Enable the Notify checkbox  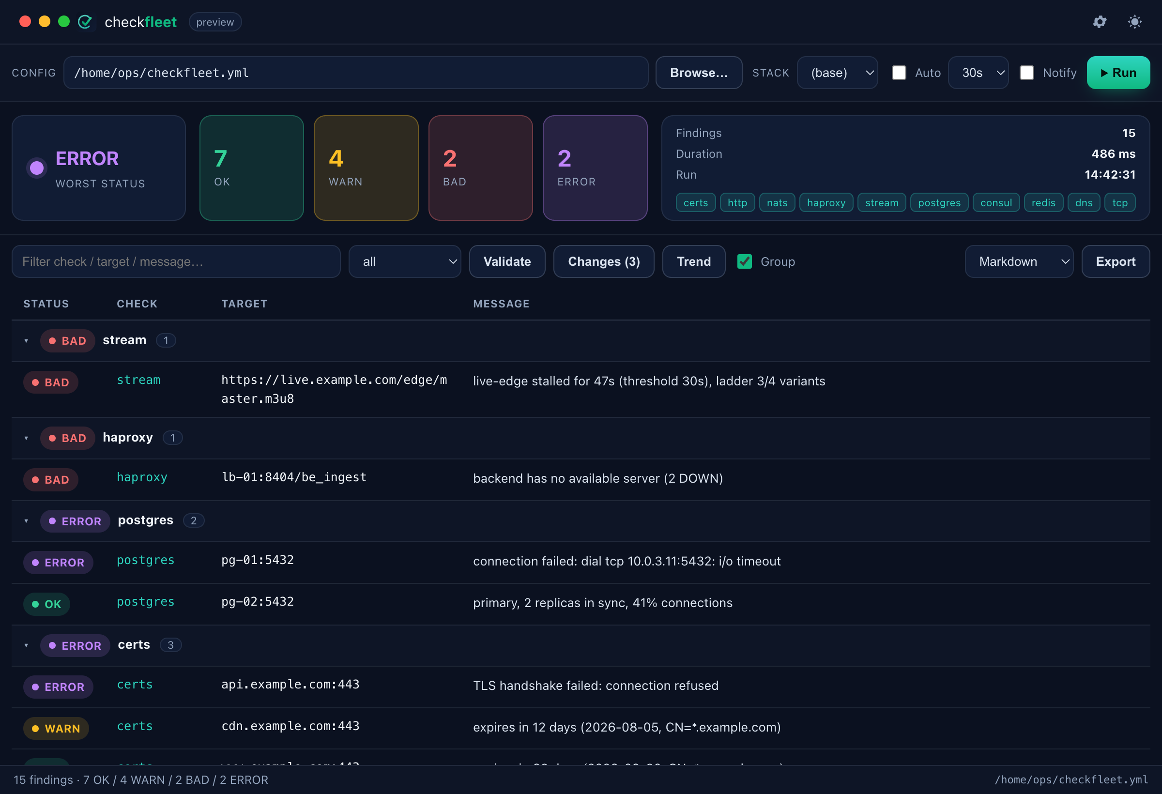pos(1026,73)
